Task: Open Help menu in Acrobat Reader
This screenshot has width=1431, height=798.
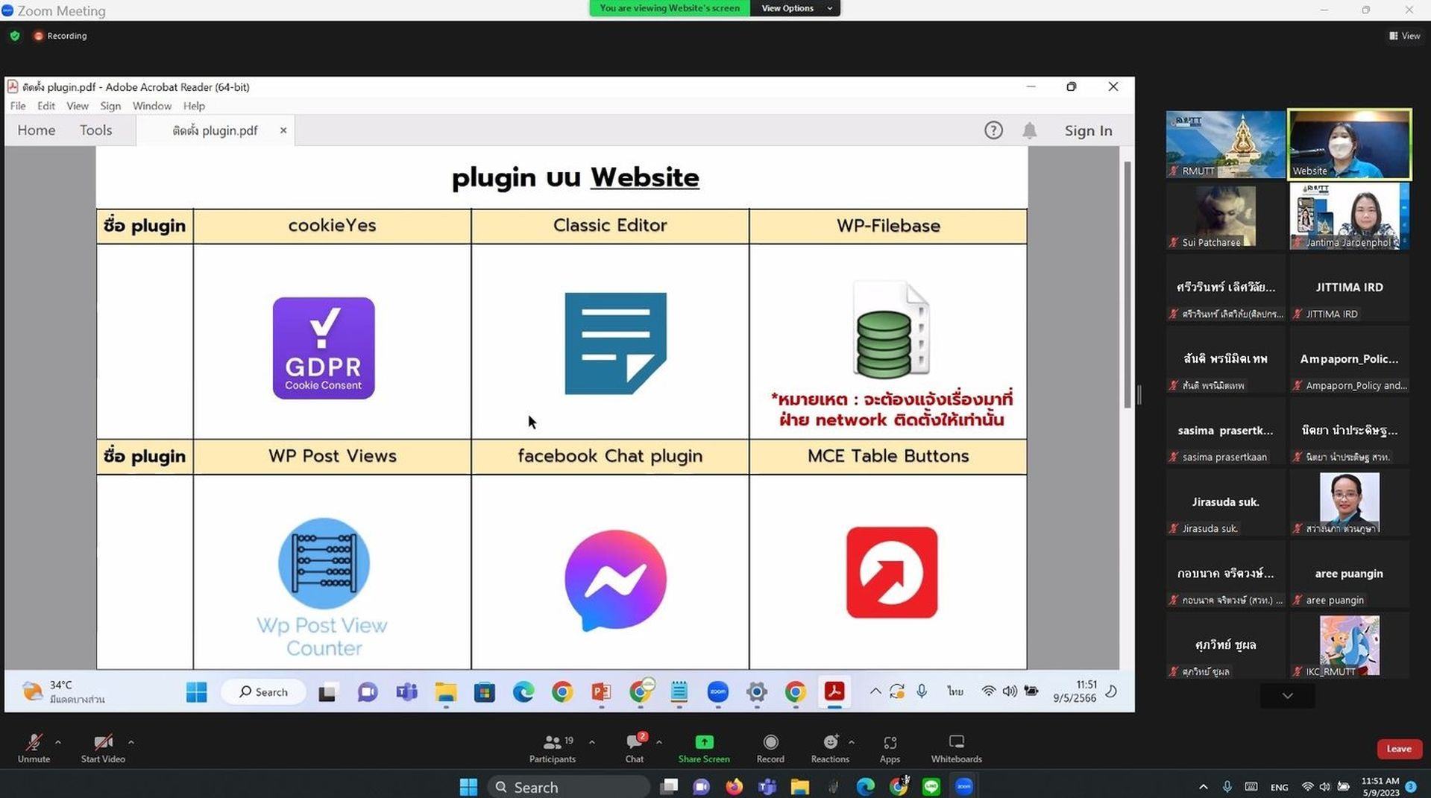Action: tap(194, 106)
